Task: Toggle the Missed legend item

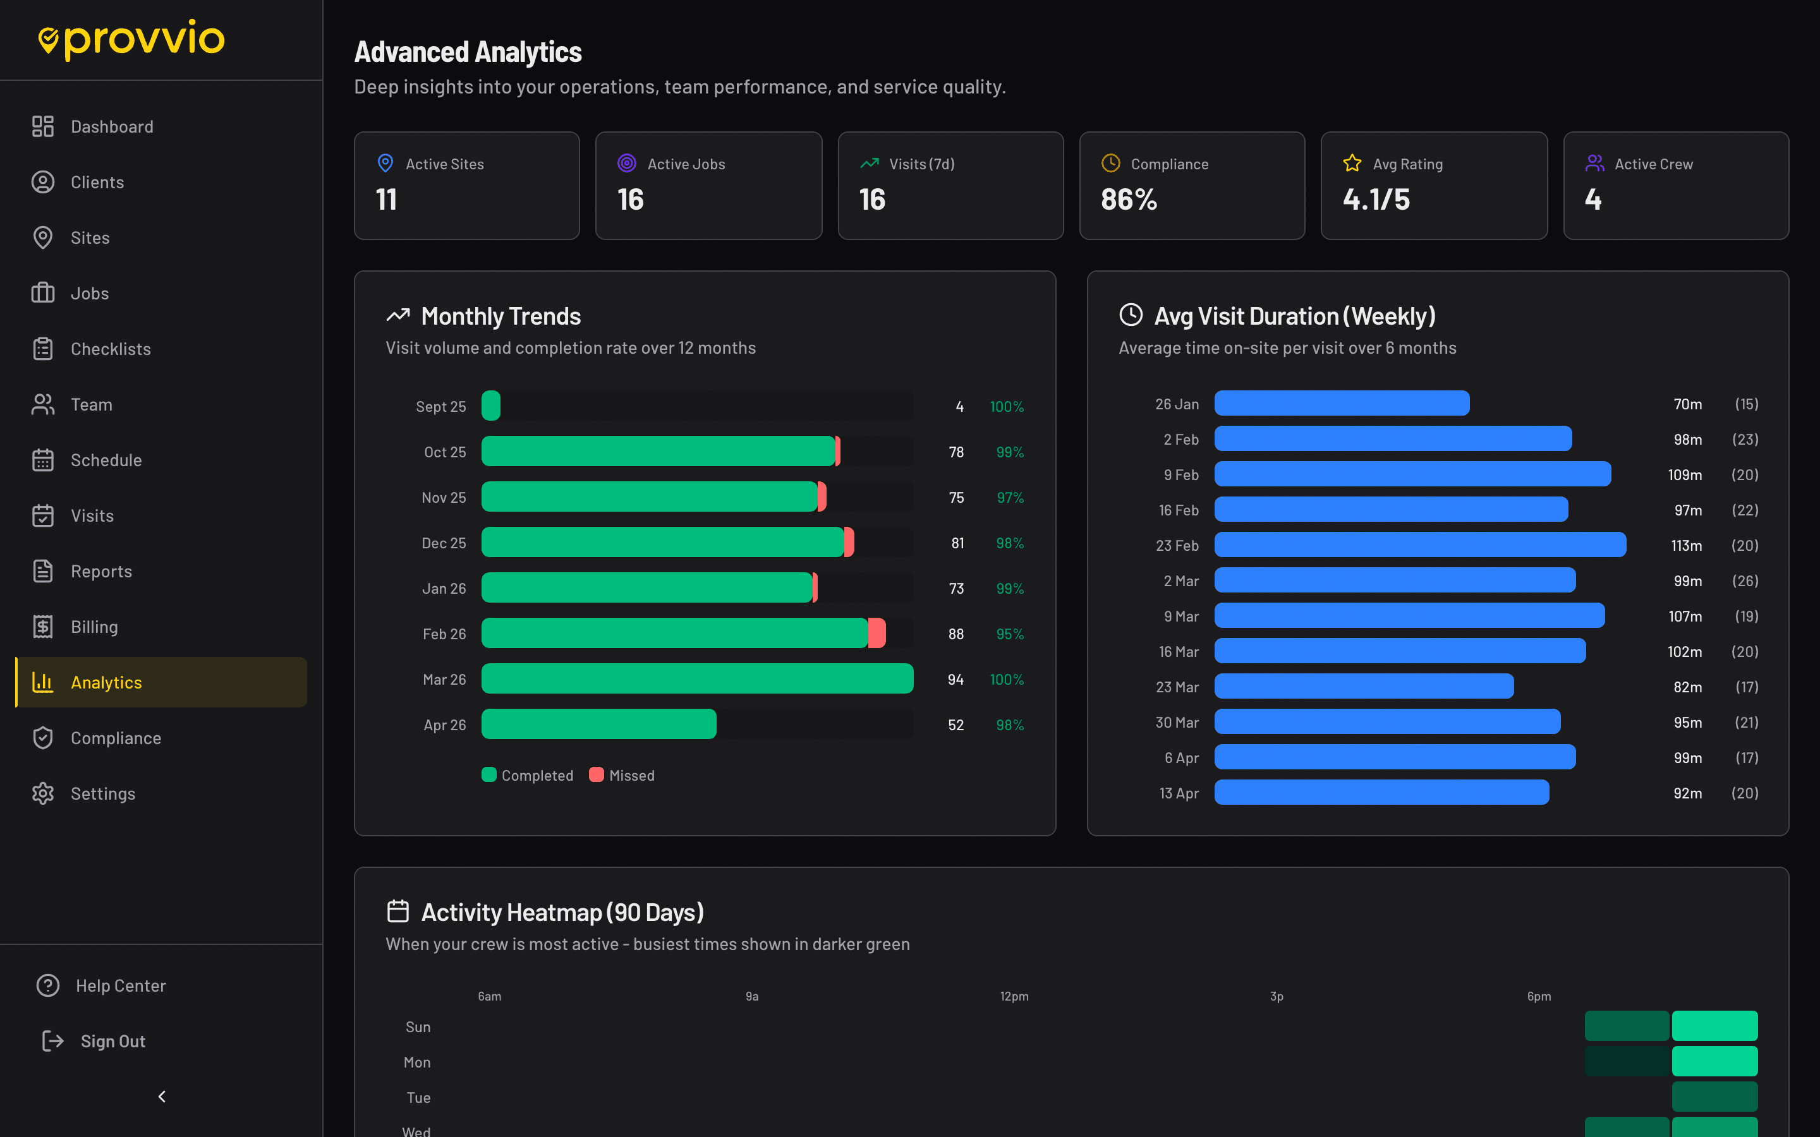Action: click(621, 774)
